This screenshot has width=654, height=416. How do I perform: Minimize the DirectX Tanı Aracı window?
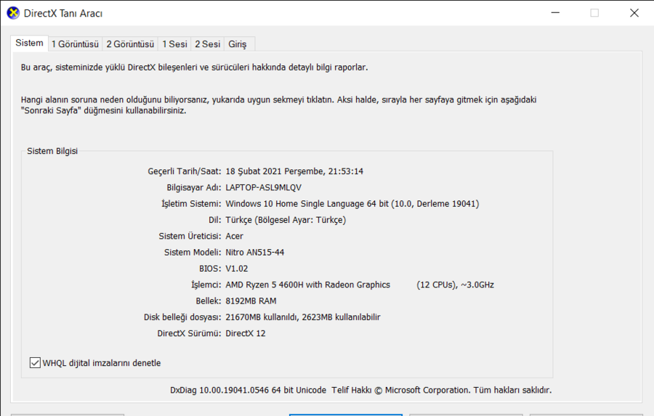555,13
